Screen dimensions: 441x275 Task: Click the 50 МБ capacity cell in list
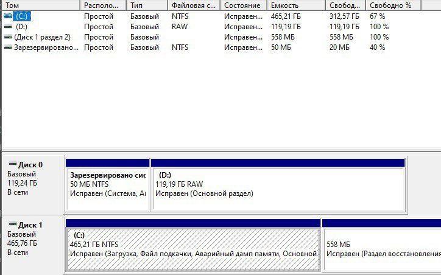point(281,47)
